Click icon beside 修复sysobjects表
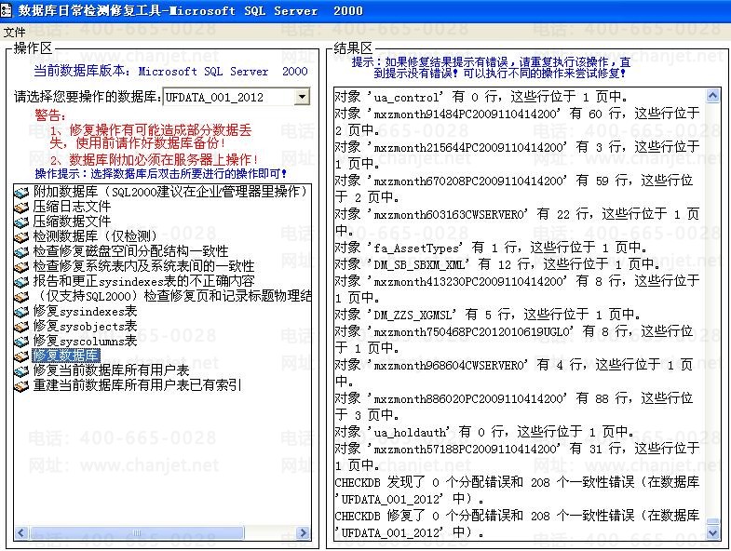Image resolution: width=731 pixels, height=551 pixels. coord(21,327)
